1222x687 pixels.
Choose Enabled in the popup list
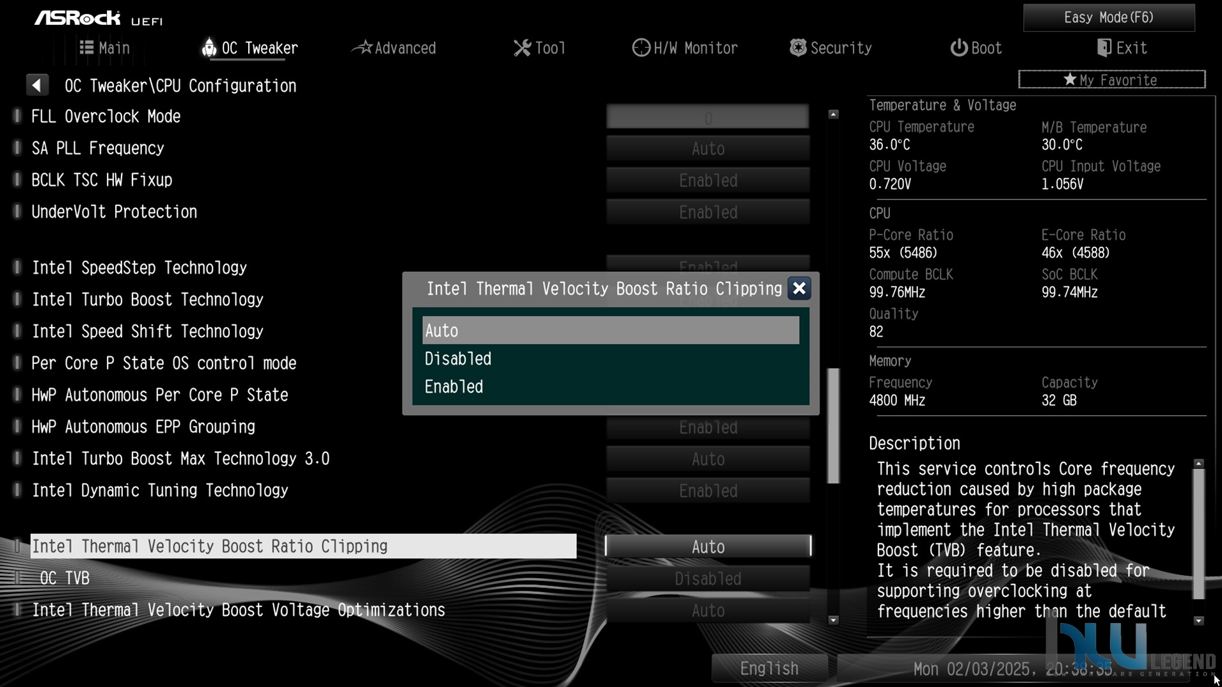coord(610,387)
